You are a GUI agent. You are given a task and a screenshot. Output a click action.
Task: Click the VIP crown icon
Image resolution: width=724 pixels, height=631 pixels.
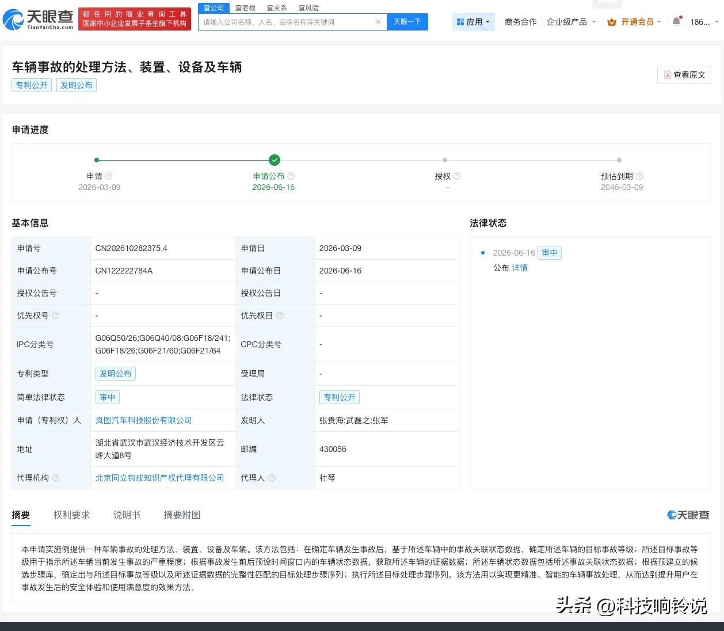pyautogui.click(x=612, y=22)
